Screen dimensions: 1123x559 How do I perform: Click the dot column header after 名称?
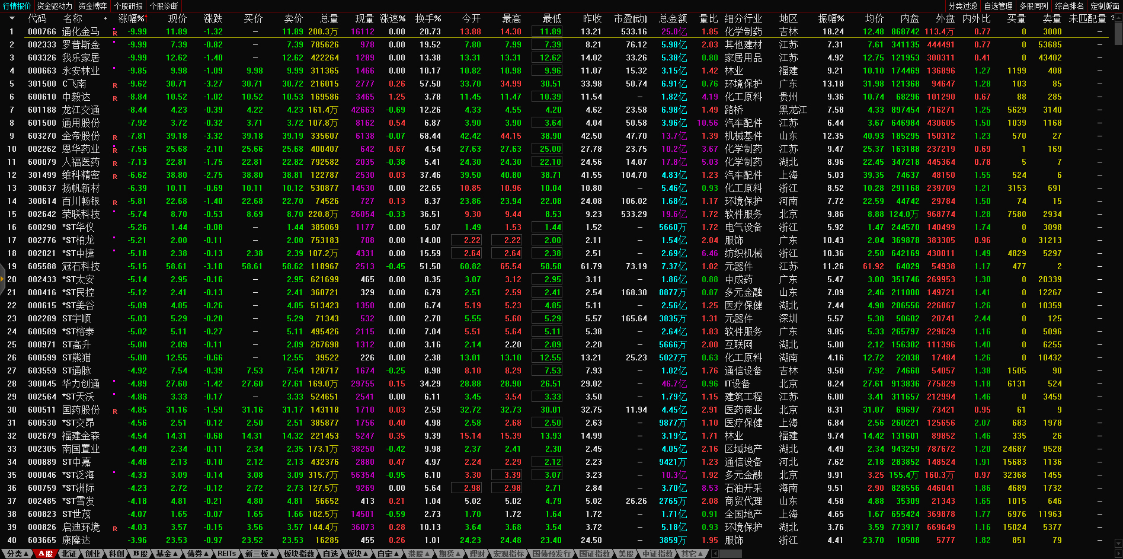click(105, 18)
